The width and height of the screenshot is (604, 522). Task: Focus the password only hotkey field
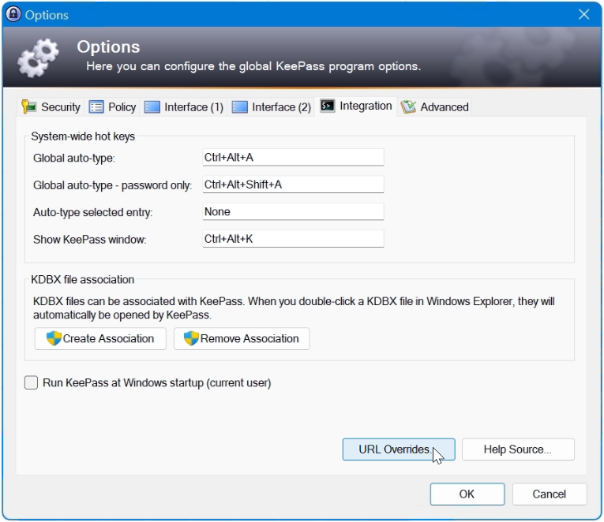(x=293, y=185)
